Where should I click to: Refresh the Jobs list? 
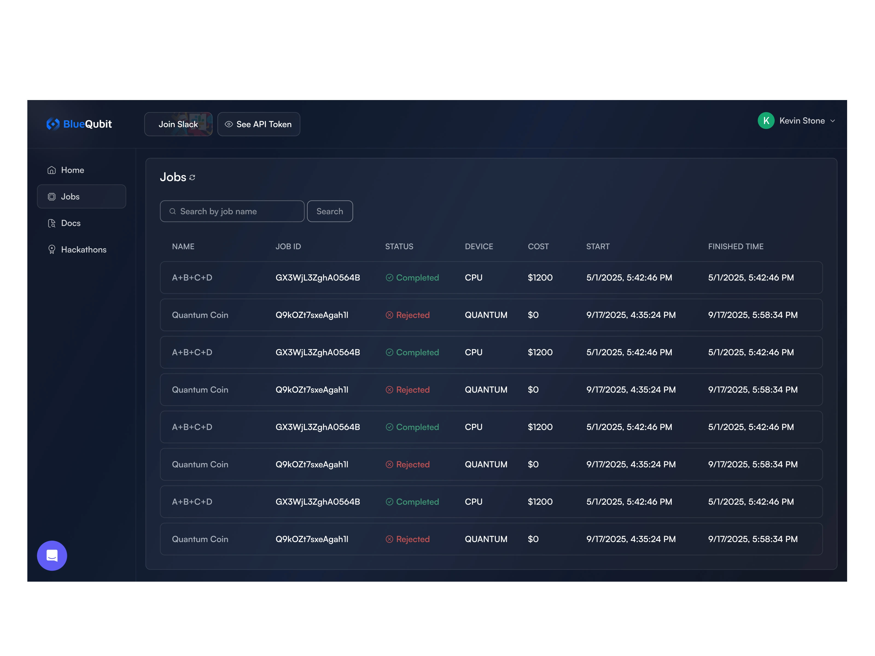[192, 178]
